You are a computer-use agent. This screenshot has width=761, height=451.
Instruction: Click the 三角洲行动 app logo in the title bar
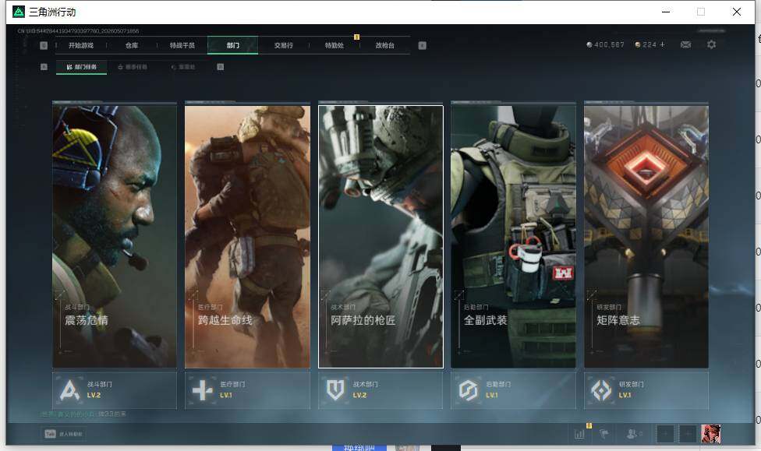click(x=19, y=12)
